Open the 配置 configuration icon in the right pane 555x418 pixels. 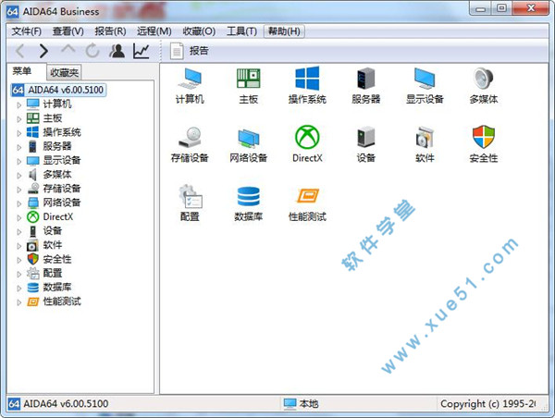click(x=190, y=203)
